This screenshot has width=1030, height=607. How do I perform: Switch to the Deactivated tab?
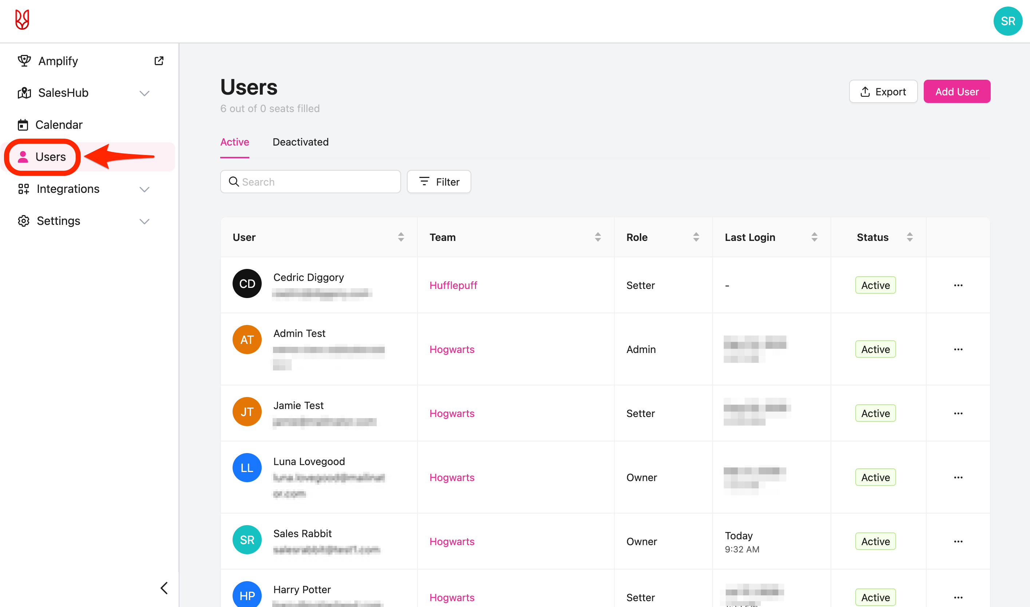coord(300,142)
